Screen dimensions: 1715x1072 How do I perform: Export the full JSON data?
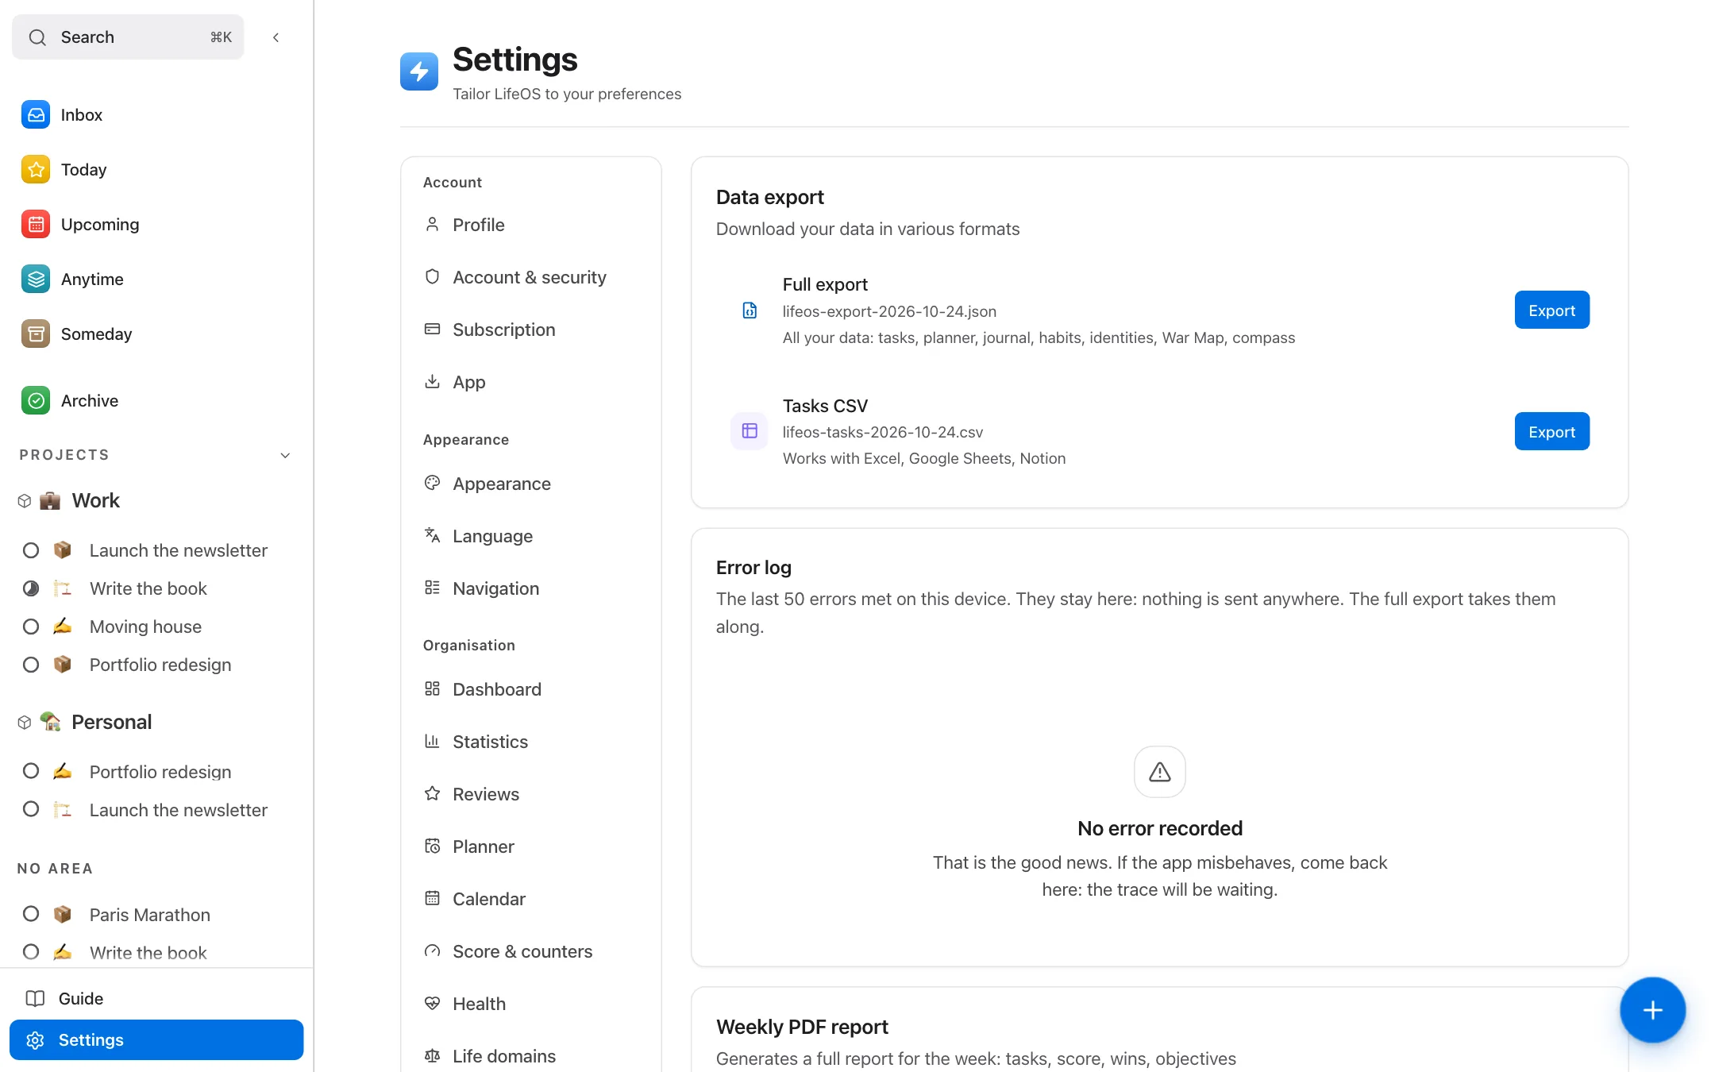tap(1552, 310)
